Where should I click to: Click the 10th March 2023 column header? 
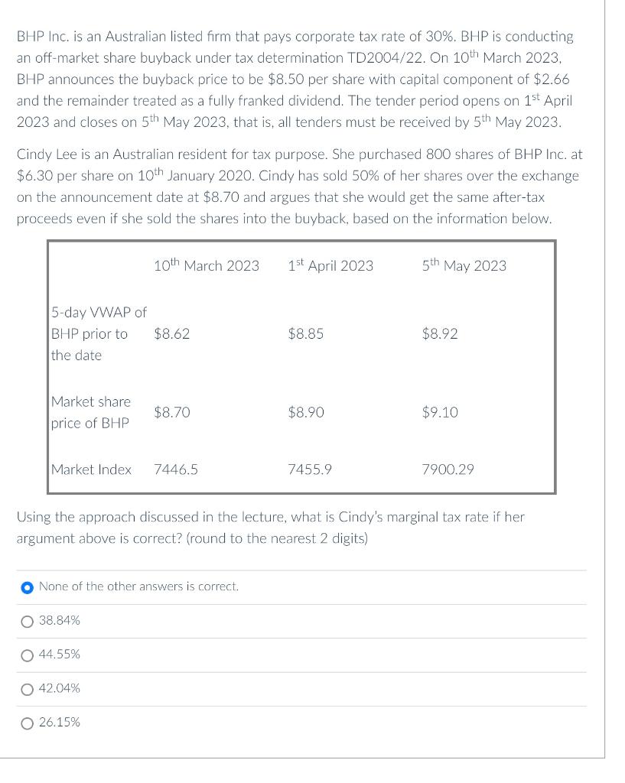(x=207, y=265)
